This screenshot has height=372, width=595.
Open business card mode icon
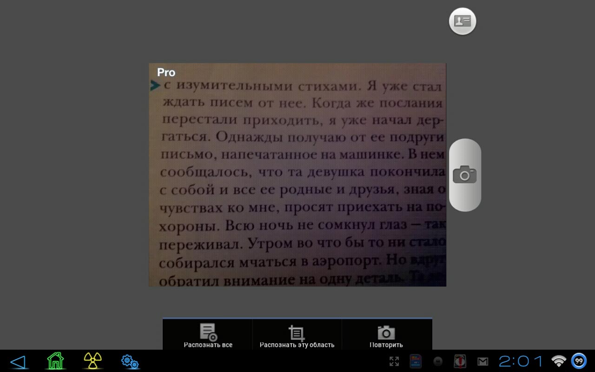click(x=463, y=21)
